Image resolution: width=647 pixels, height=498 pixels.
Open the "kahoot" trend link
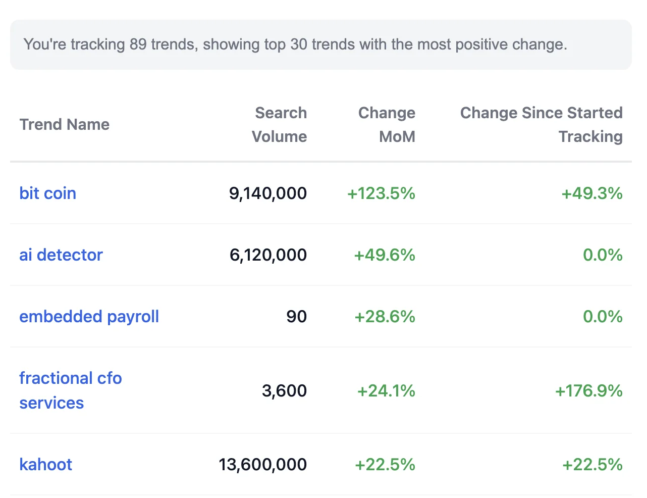[x=45, y=464]
